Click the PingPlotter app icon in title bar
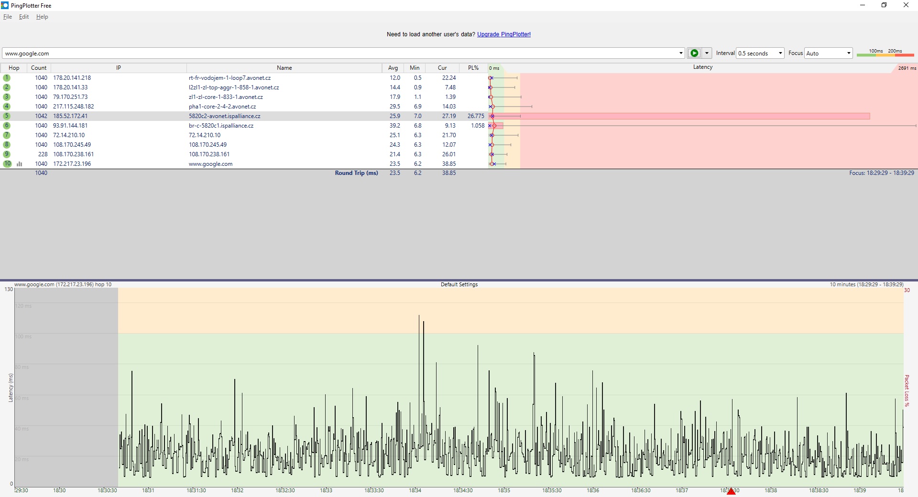The width and height of the screenshot is (918, 497). (5, 5)
